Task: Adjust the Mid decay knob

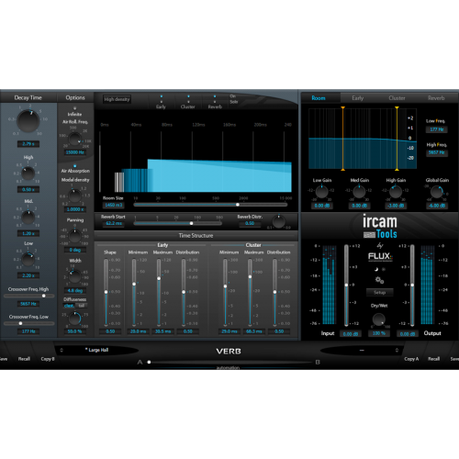Action: tap(28, 218)
